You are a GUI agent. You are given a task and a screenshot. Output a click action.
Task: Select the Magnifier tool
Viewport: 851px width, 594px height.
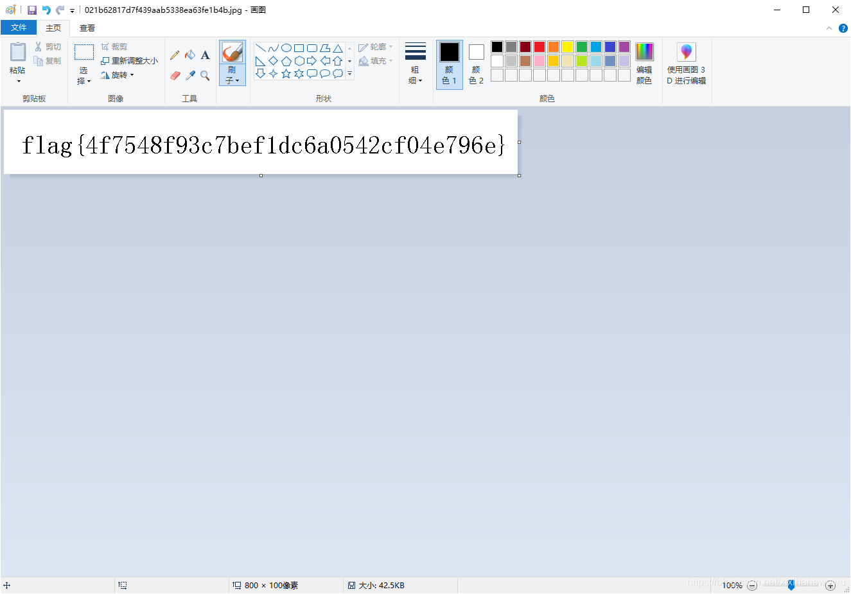[206, 75]
